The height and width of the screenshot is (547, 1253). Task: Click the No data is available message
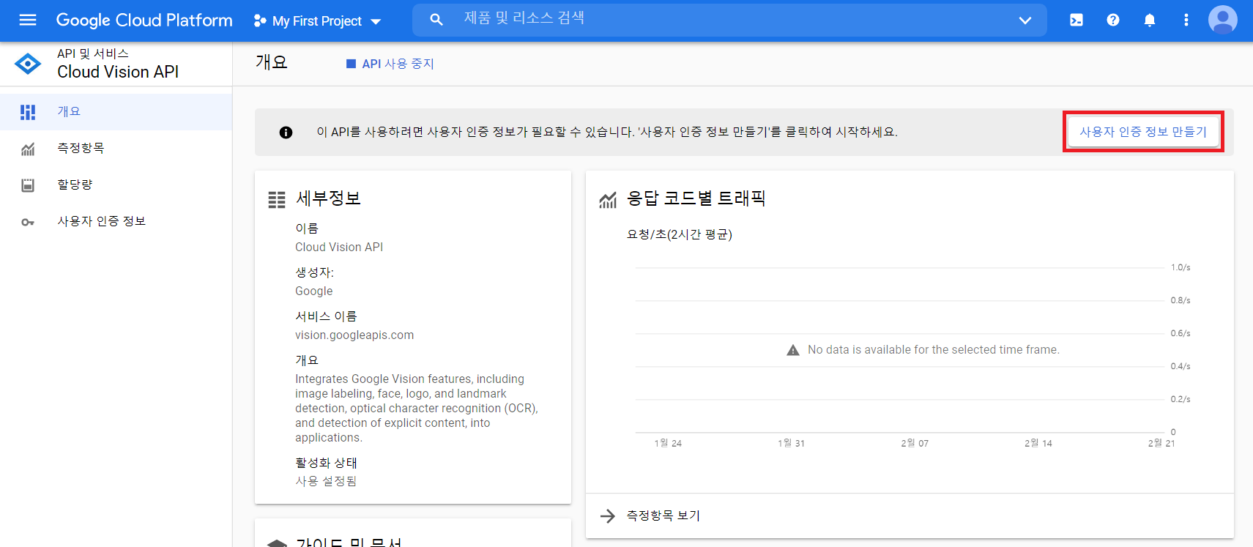tap(934, 350)
